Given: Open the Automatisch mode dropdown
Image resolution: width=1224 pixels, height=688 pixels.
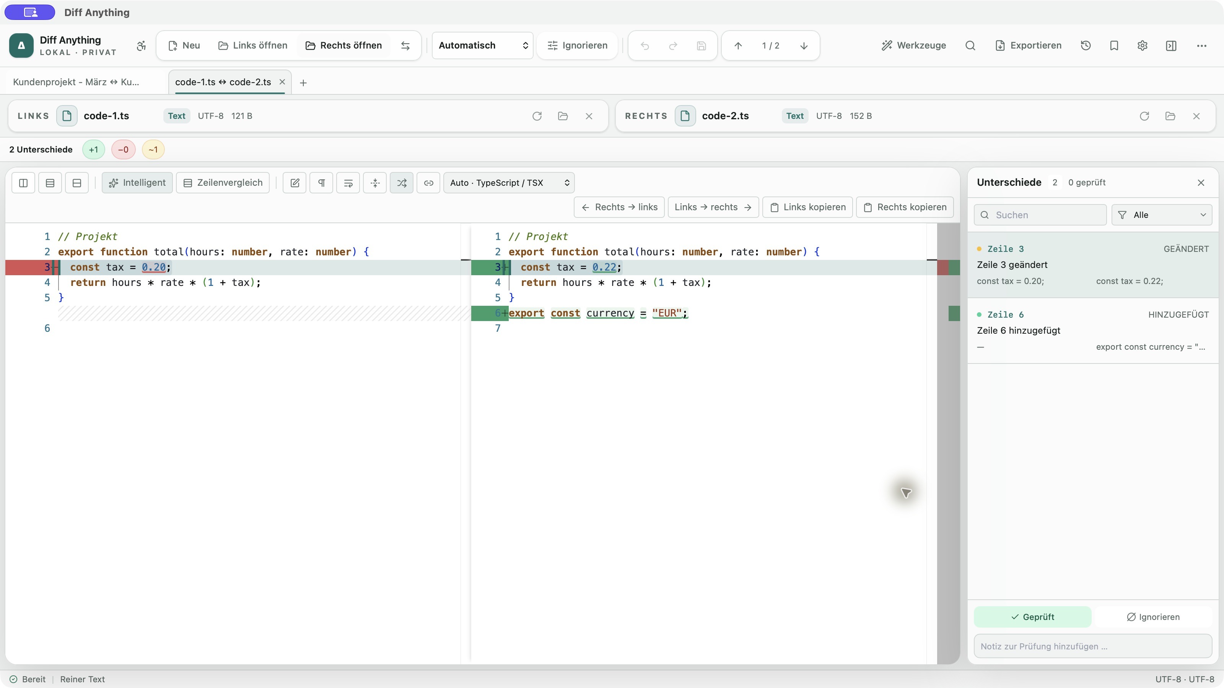Looking at the screenshot, I should coord(482,45).
